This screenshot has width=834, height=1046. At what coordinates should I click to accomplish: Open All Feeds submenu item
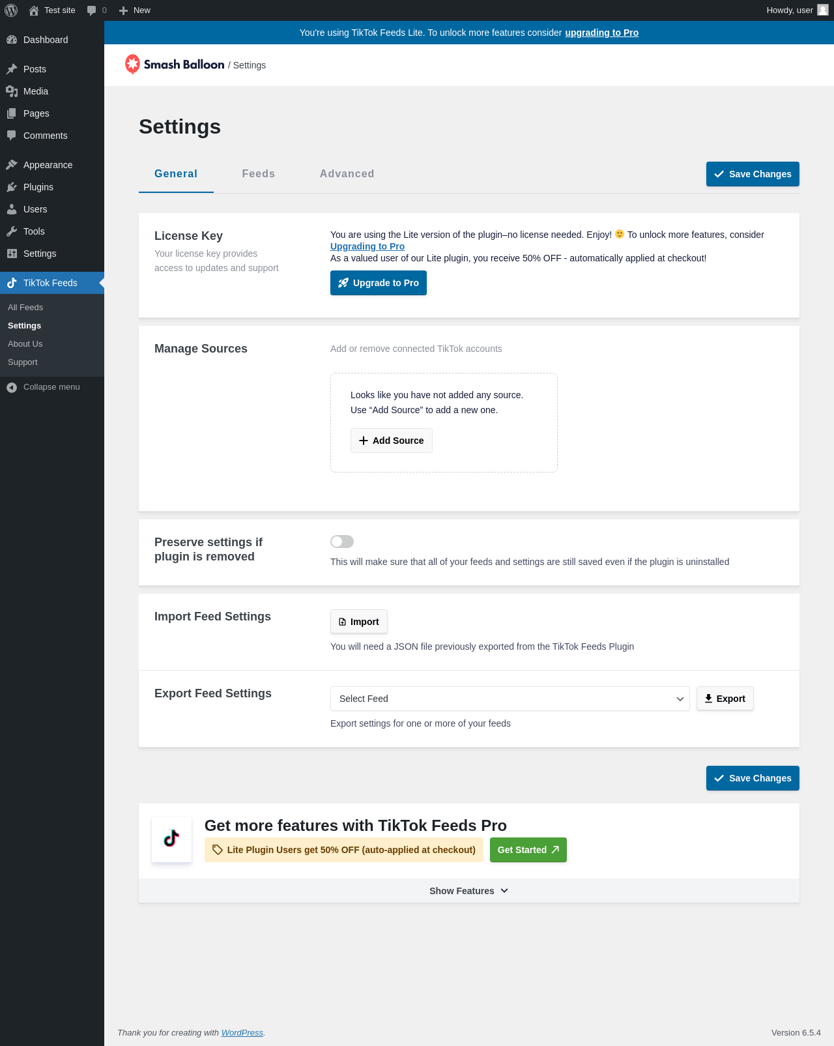(x=25, y=308)
